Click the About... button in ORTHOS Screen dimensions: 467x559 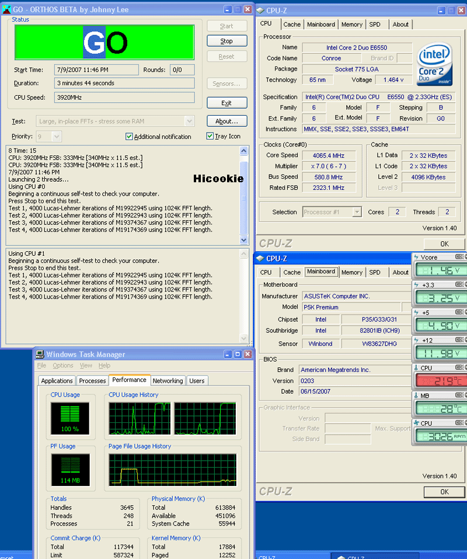[226, 121]
